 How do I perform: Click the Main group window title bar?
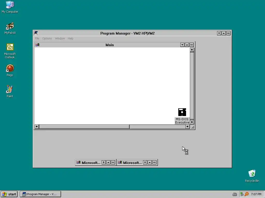(x=110, y=45)
